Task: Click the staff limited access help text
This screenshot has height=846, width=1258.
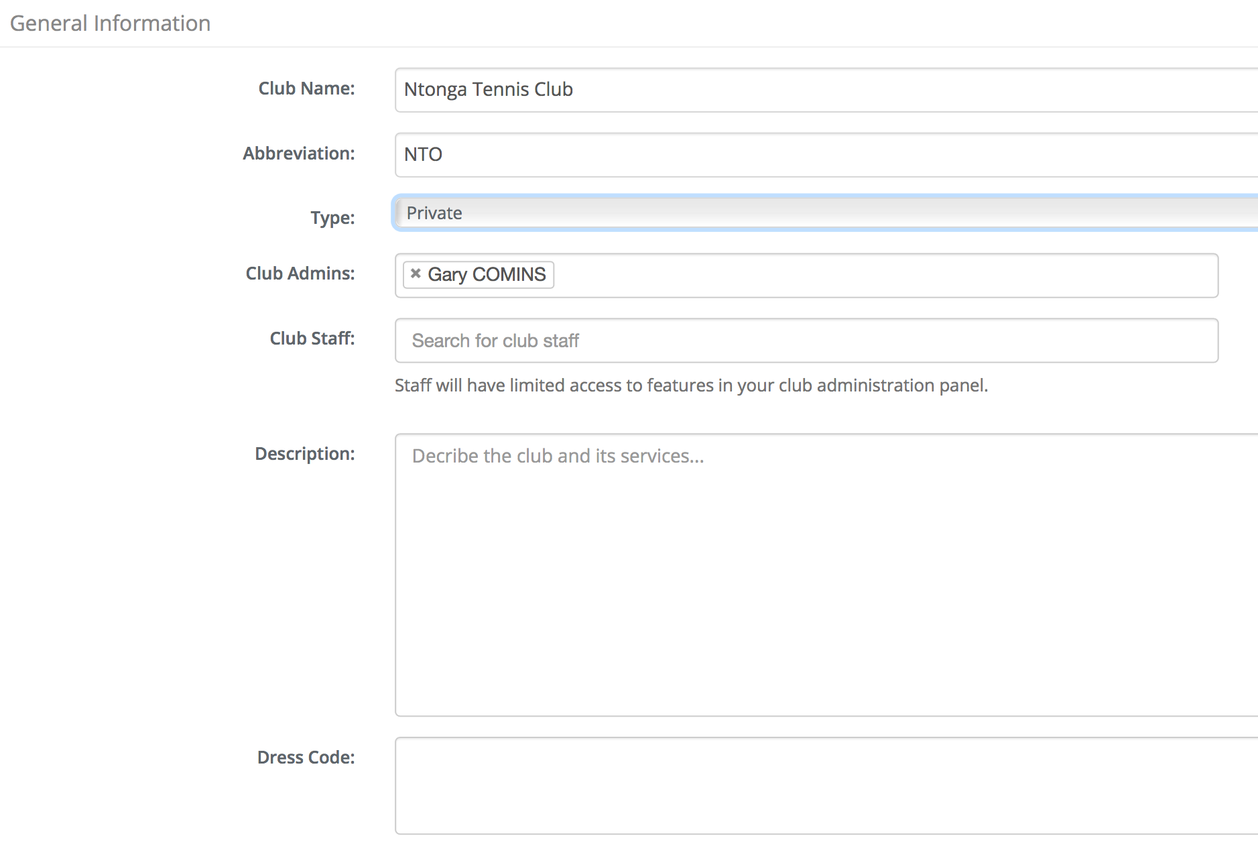Action: [691, 385]
